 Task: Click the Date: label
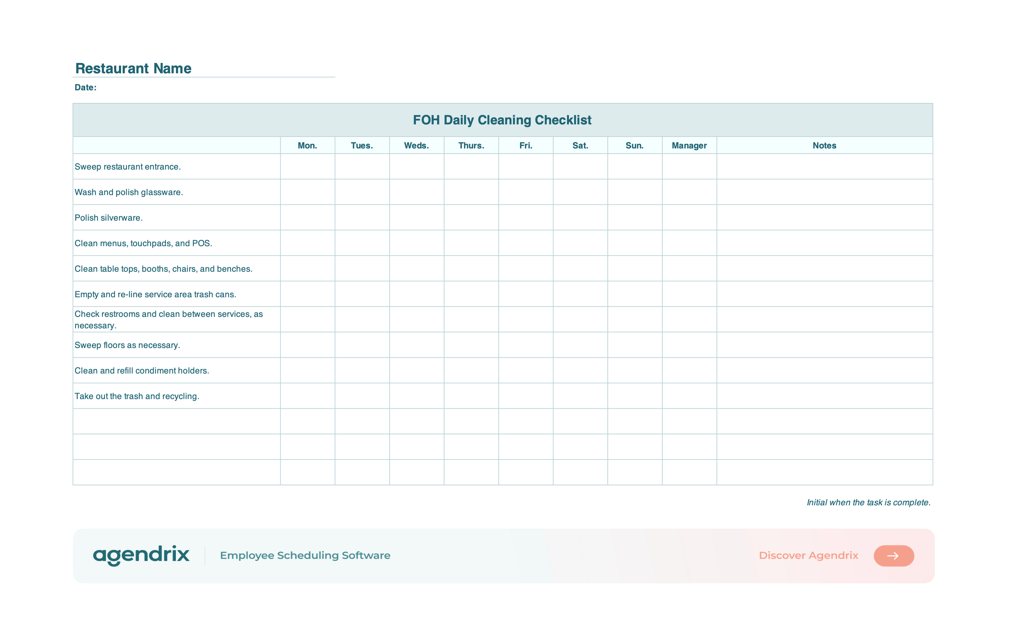click(x=86, y=87)
